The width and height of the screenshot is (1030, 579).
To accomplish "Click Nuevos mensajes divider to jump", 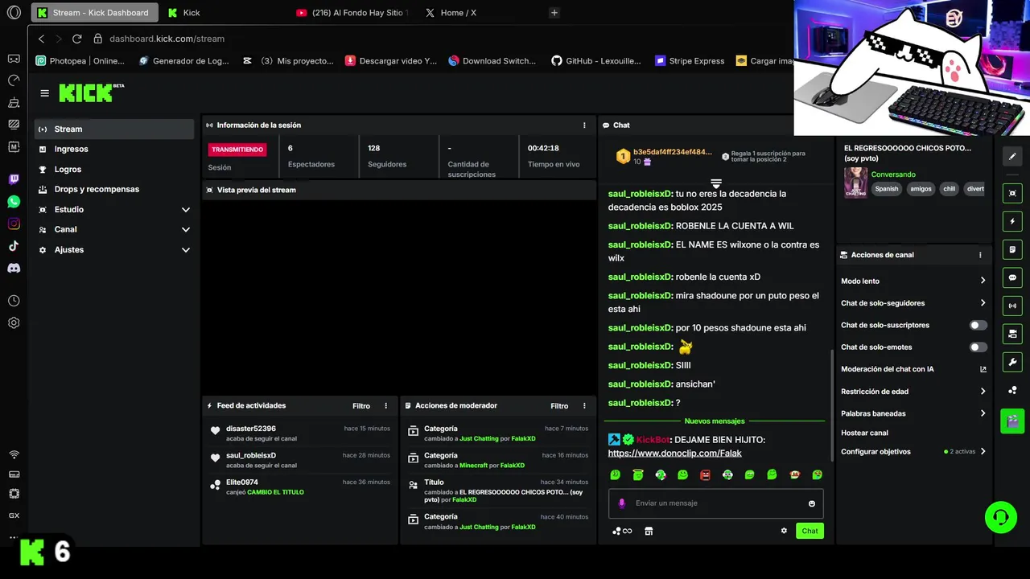I will 715,421.
